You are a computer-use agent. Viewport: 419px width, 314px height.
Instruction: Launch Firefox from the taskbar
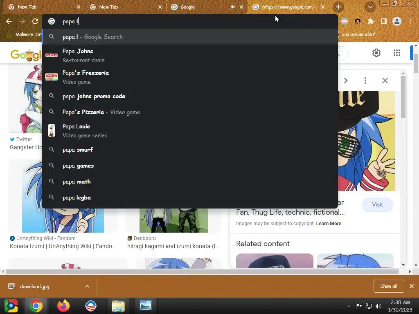pos(63,306)
